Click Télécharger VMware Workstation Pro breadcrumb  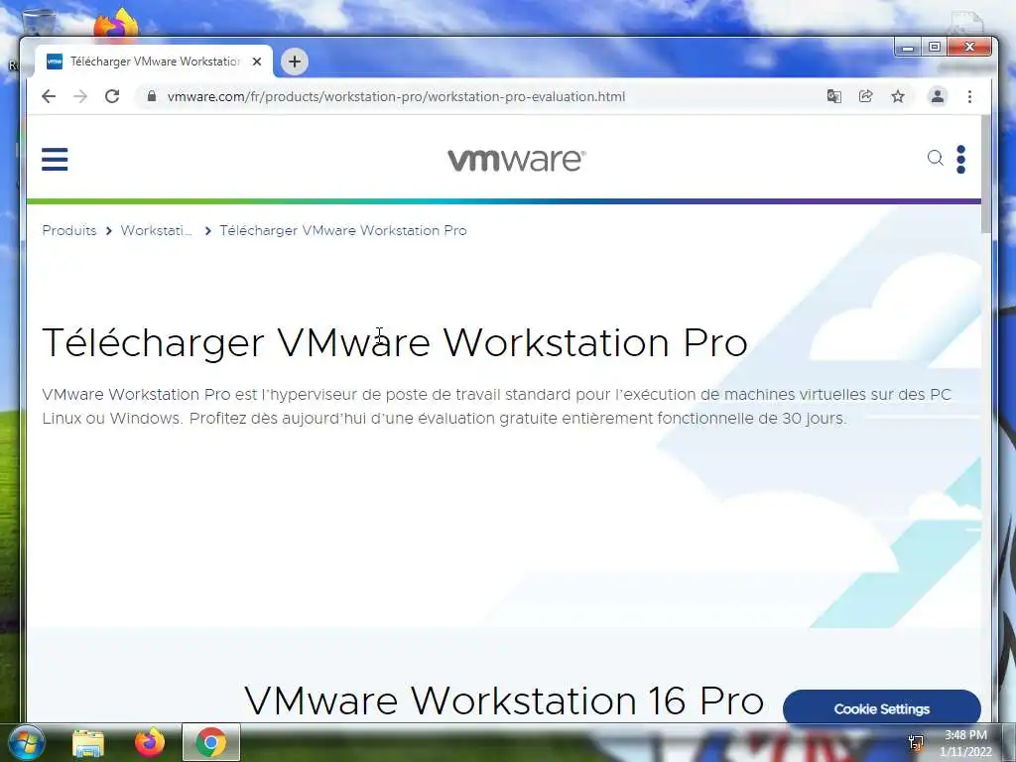(x=342, y=230)
